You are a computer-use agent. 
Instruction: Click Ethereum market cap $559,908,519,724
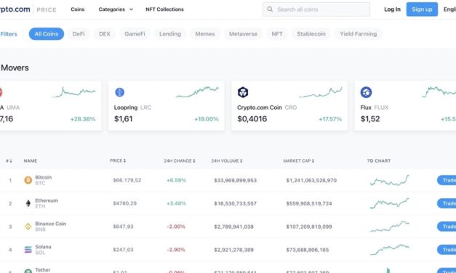[x=309, y=203]
